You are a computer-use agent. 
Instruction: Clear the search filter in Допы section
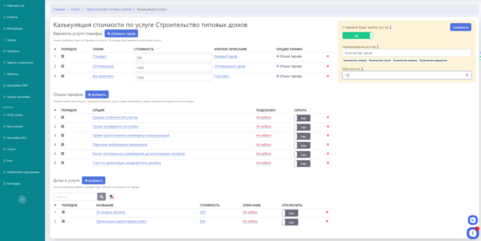point(112,196)
